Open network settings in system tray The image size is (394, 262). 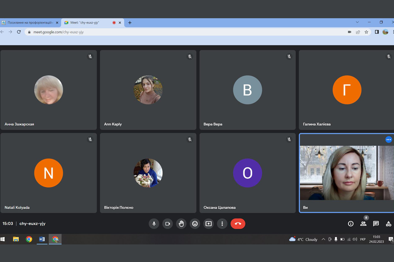[349, 239]
